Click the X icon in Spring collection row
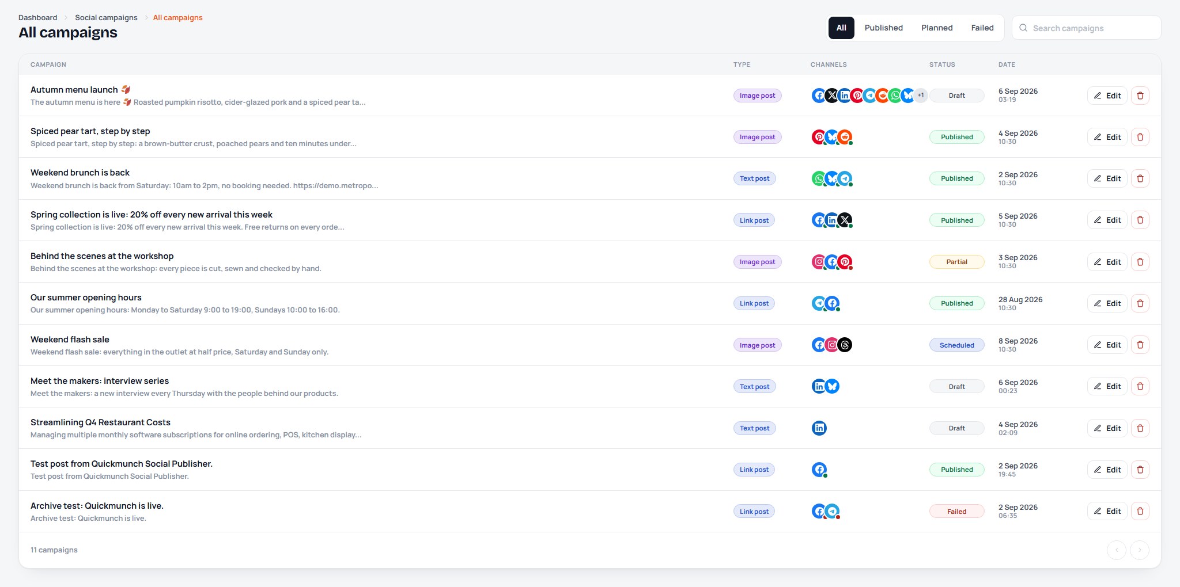 845,220
